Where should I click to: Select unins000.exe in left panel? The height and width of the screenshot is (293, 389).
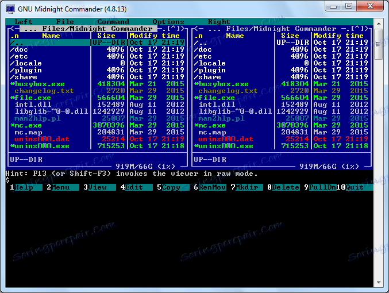coord(98,146)
